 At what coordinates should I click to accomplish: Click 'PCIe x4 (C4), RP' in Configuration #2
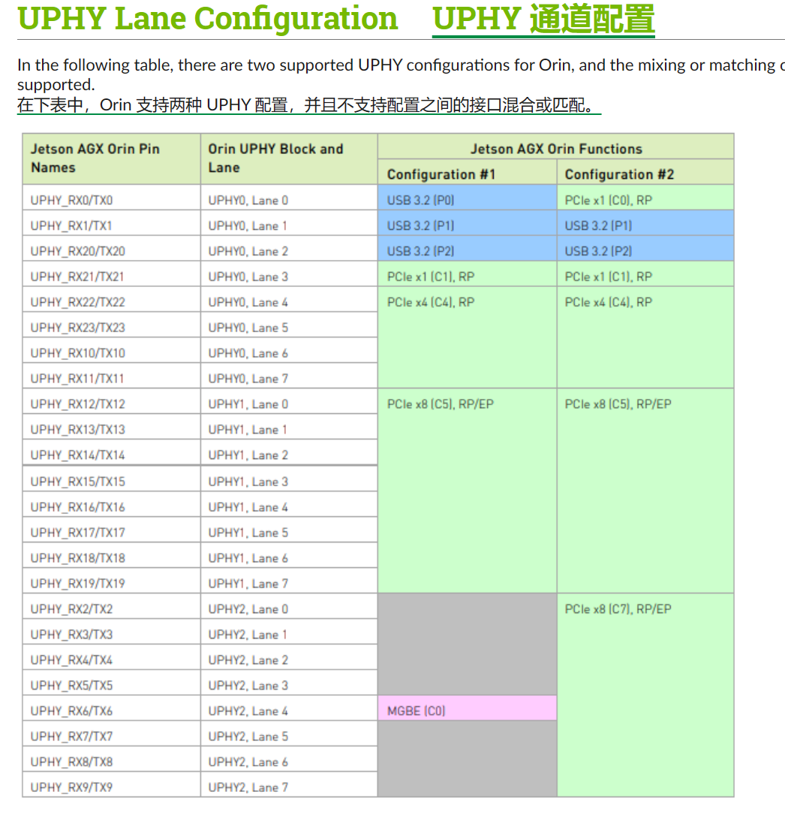point(645,337)
